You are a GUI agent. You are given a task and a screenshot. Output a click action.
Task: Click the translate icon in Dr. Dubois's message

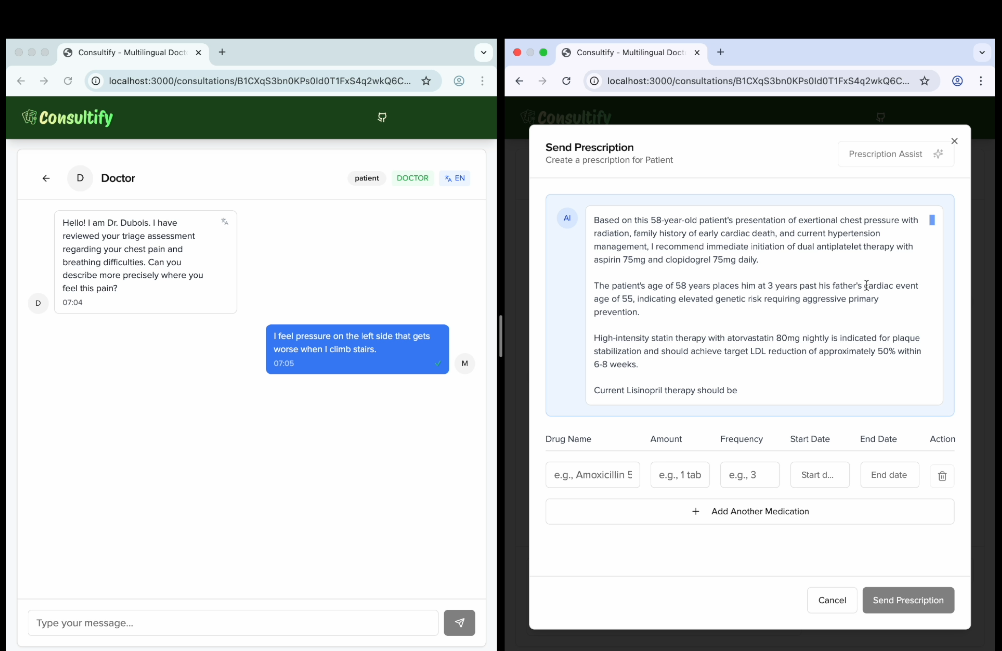225,221
